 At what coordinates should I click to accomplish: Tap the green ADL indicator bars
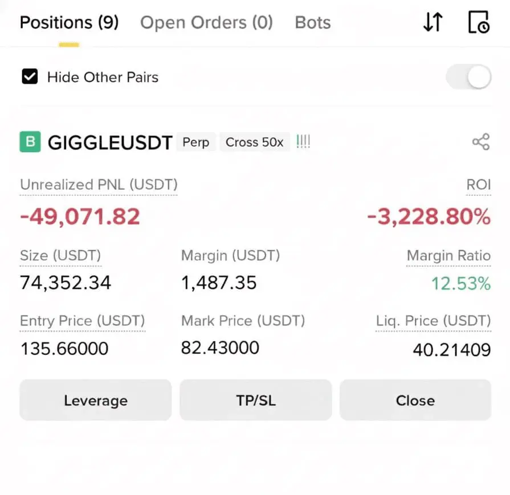coord(303,142)
